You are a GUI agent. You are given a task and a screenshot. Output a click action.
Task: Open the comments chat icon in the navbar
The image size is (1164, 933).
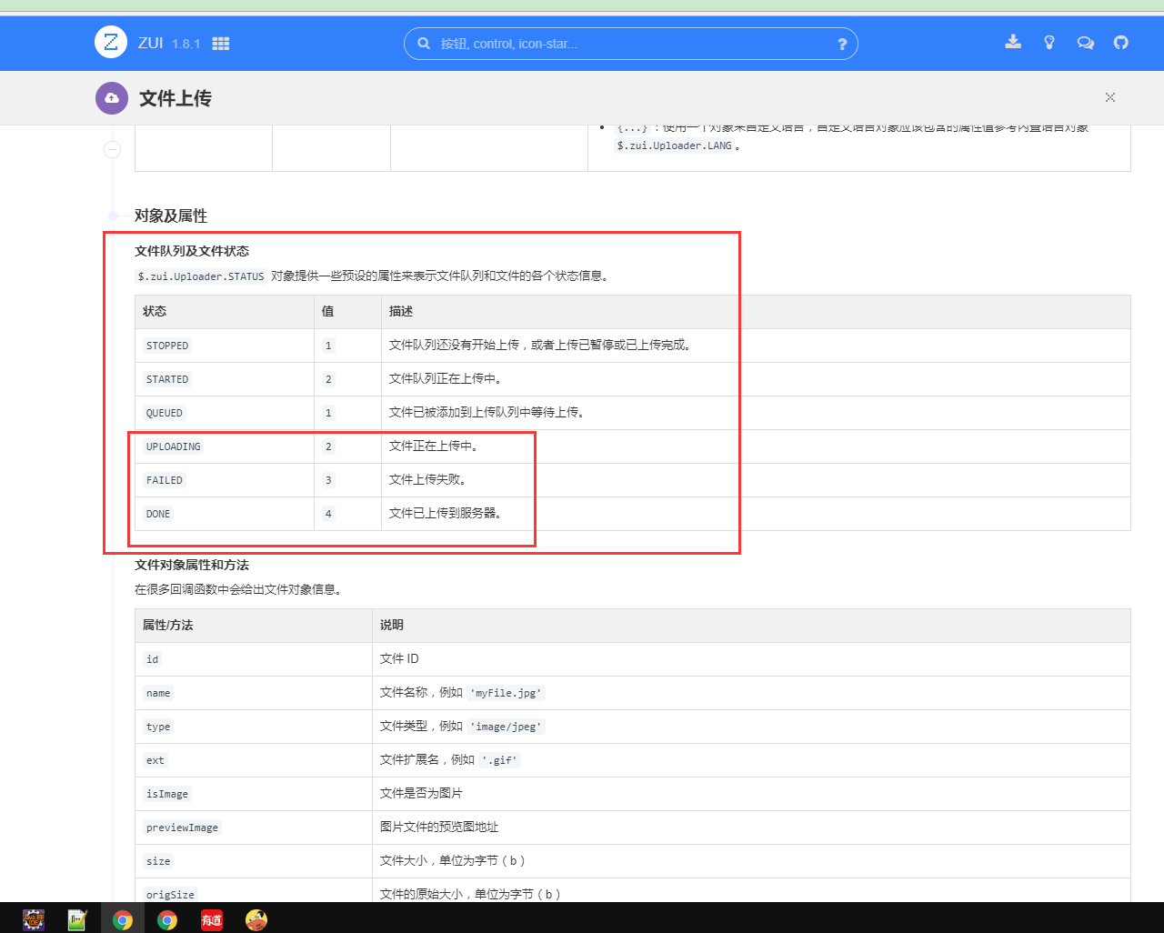click(x=1085, y=42)
